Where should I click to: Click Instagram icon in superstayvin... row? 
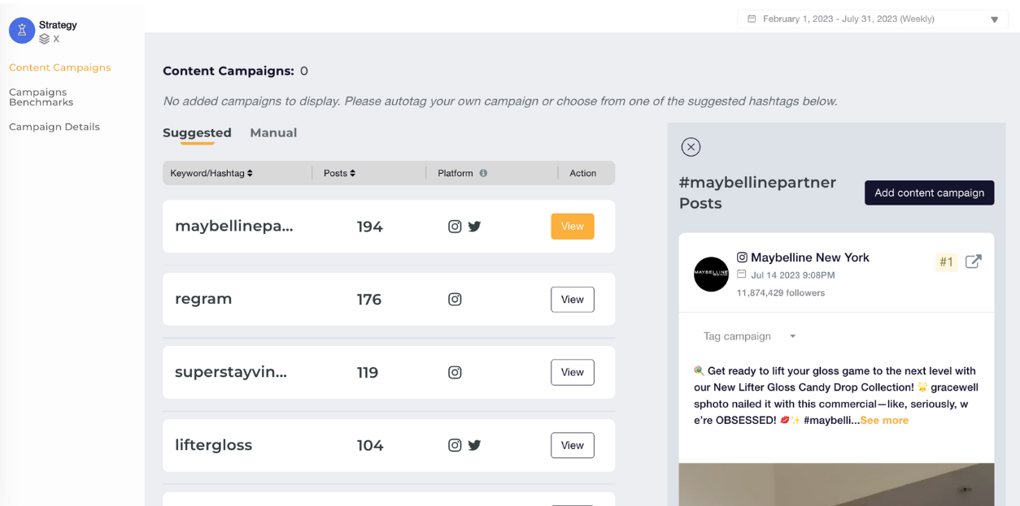click(455, 372)
